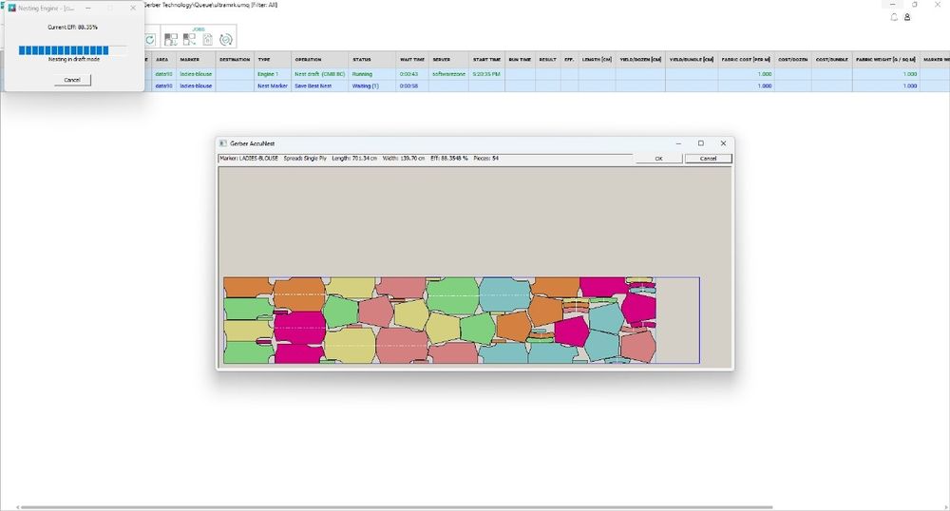Sort by RESULT column header
The image size is (950, 511).
click(x=548, y=59)
